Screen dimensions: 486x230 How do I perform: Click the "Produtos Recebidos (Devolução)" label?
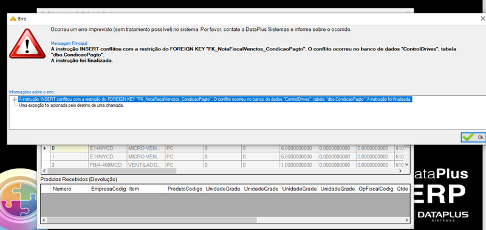79,179
